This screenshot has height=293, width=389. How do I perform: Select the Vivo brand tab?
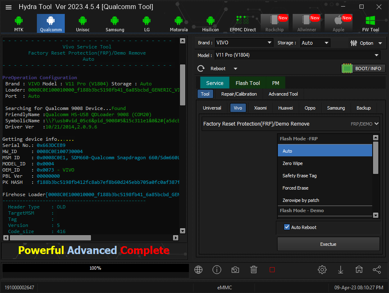(238, 108)
